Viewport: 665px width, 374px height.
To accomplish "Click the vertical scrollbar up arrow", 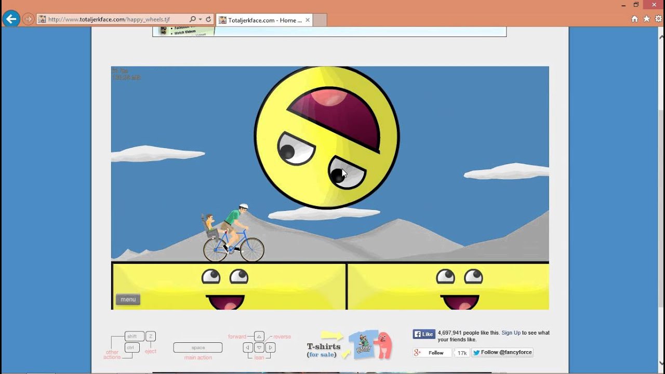I will (661, 37).
